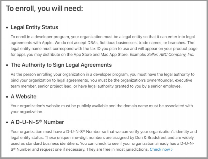Click the bullet next to the Authority heading
Screen dimensions: 208x159
[x=7, y=65]
